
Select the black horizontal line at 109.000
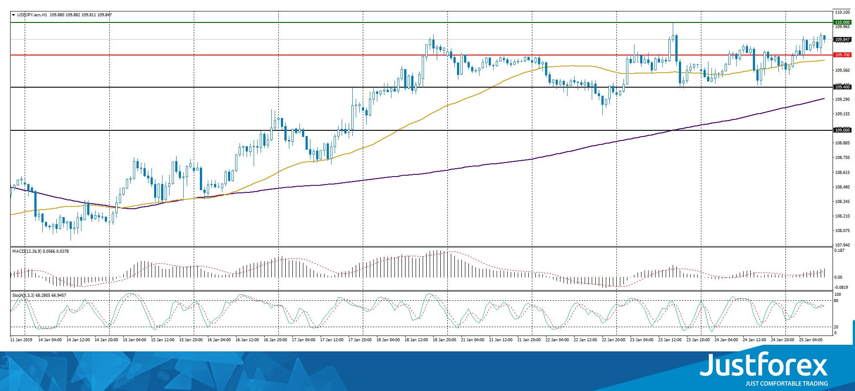click(421, 130)
